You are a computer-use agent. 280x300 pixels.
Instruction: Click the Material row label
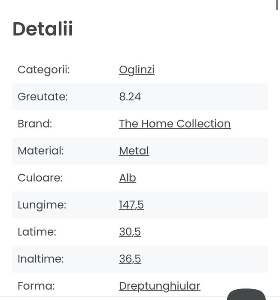click(x=40, y=151)
